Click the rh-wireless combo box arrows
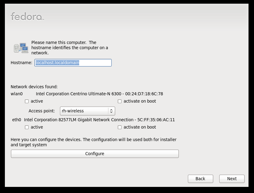The width and height of the screenshot is (254, 193). 111,111
